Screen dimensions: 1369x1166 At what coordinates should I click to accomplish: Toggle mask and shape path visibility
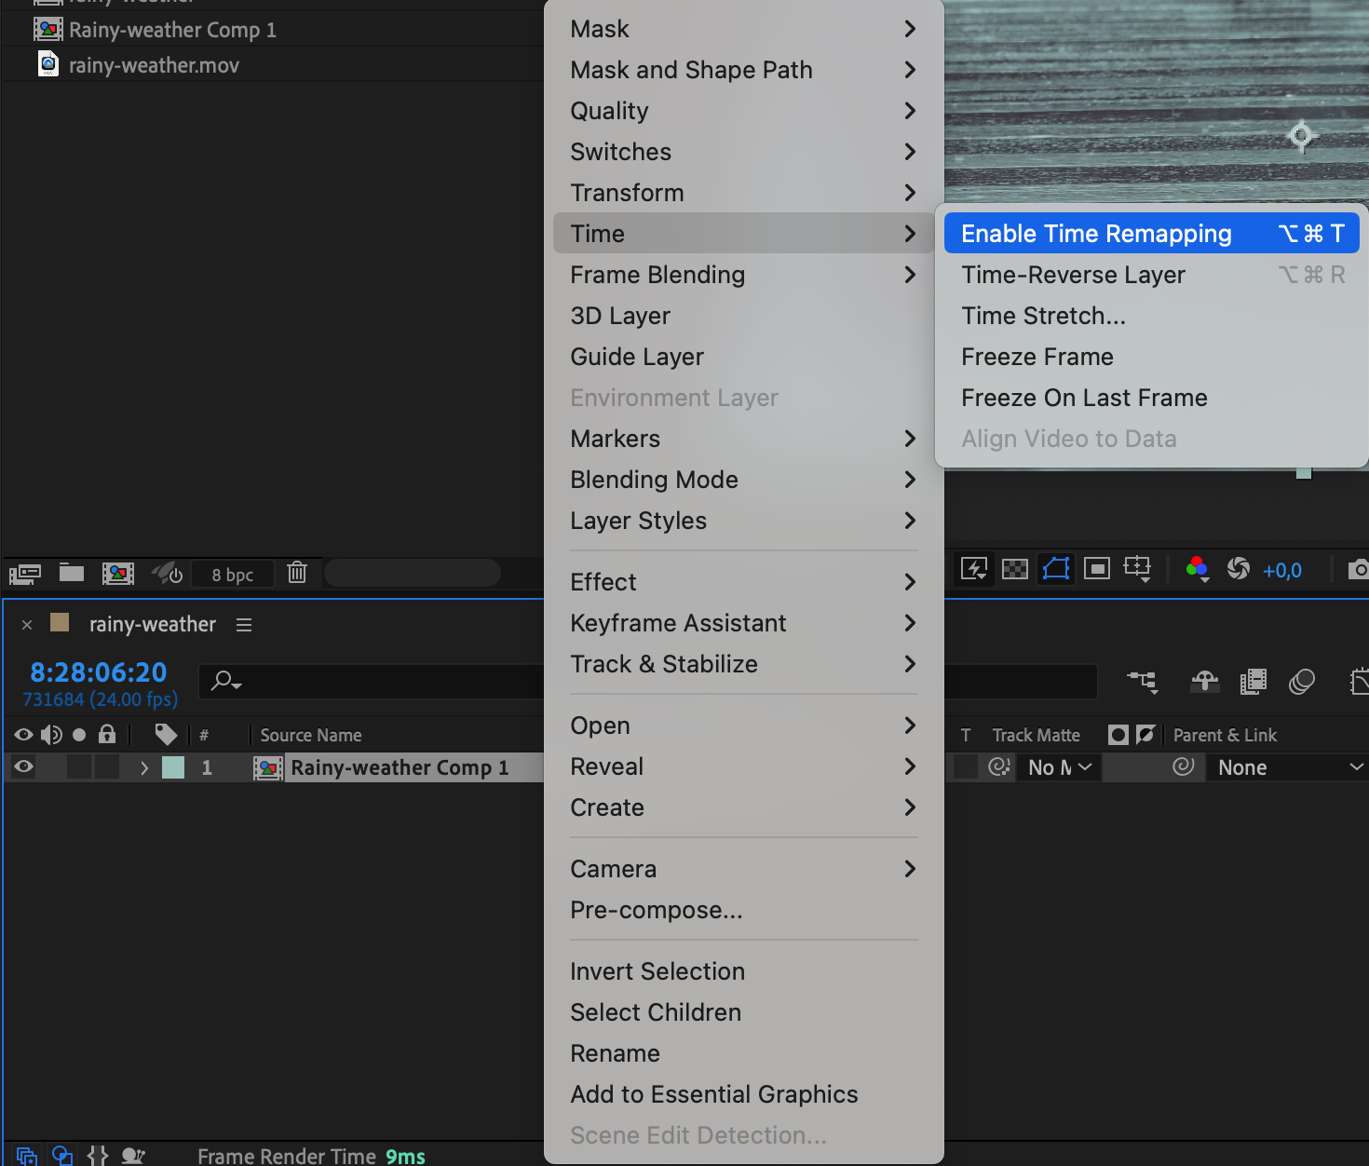1056,568
